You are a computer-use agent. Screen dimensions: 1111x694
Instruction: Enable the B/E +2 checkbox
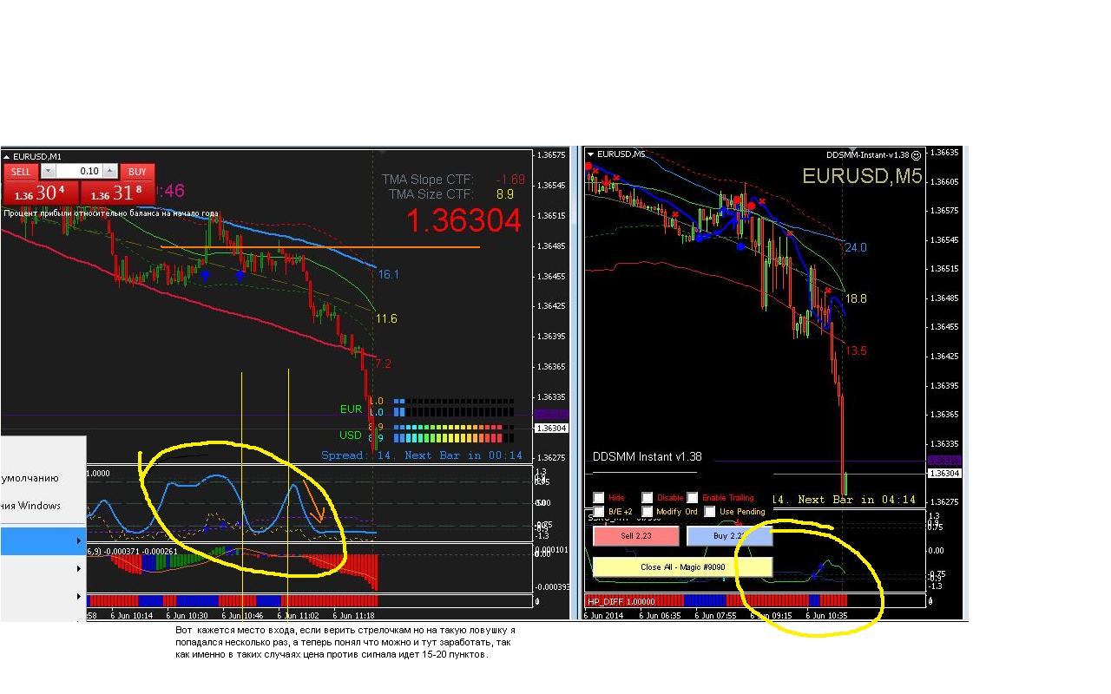(599, 512)
